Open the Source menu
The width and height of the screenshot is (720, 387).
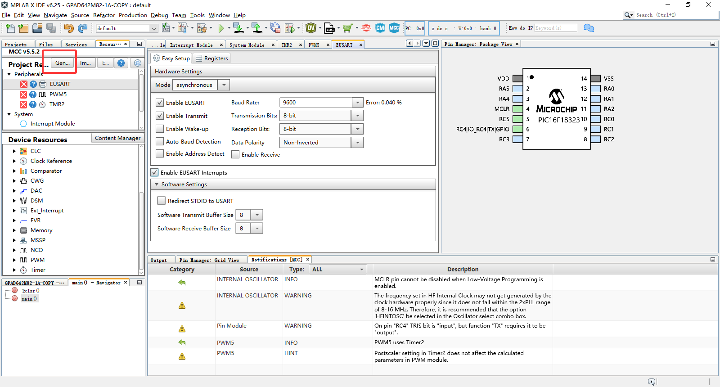click(80, 15)
